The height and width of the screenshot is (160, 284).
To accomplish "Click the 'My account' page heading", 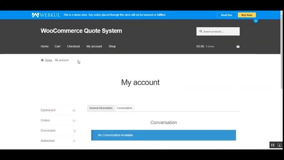I will [x=140, y=83].
